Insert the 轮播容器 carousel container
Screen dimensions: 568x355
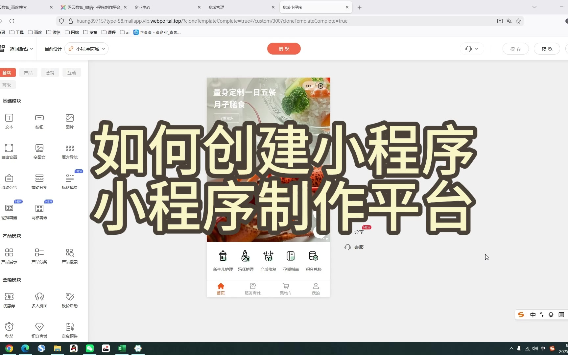click(9, 212)
